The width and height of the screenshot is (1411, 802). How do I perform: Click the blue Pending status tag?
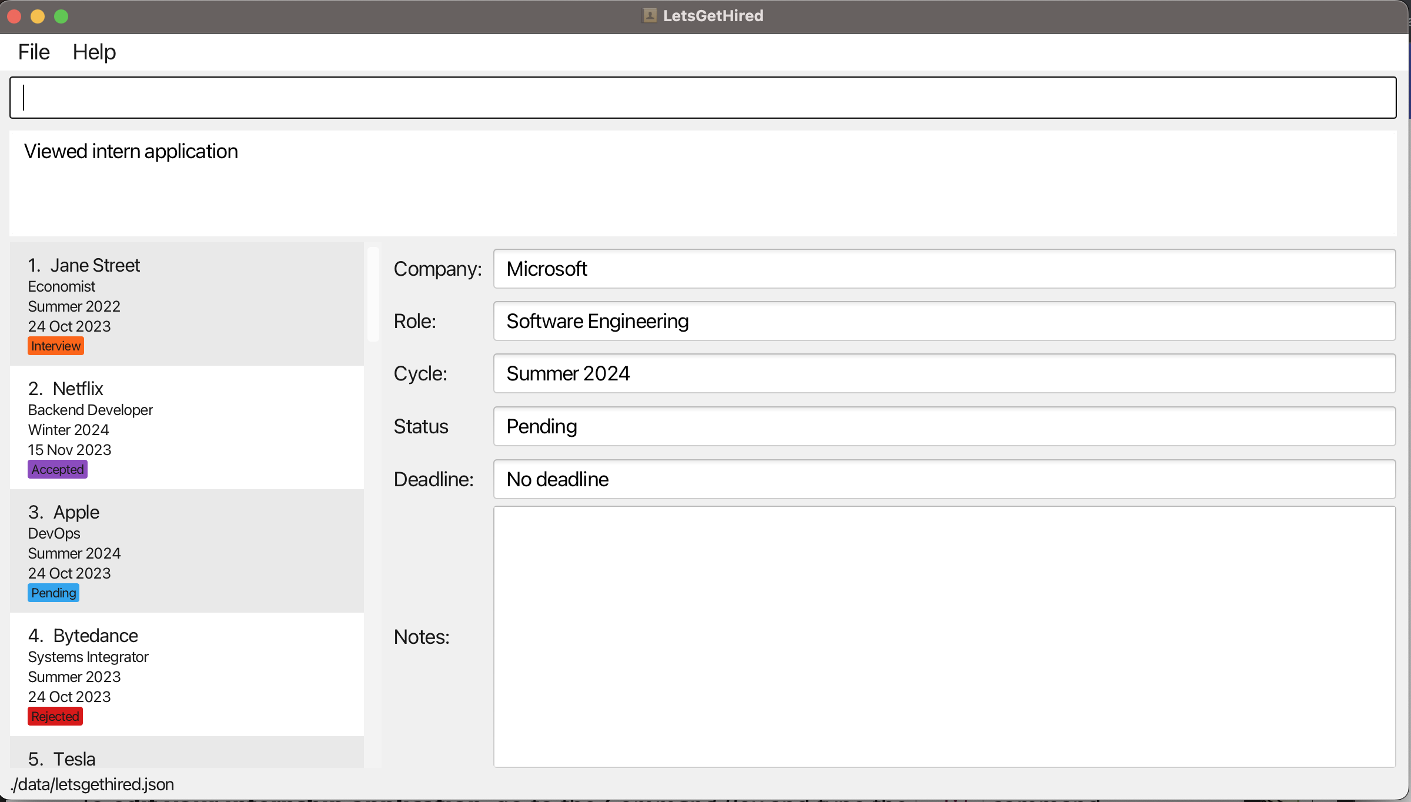(54, 593)
